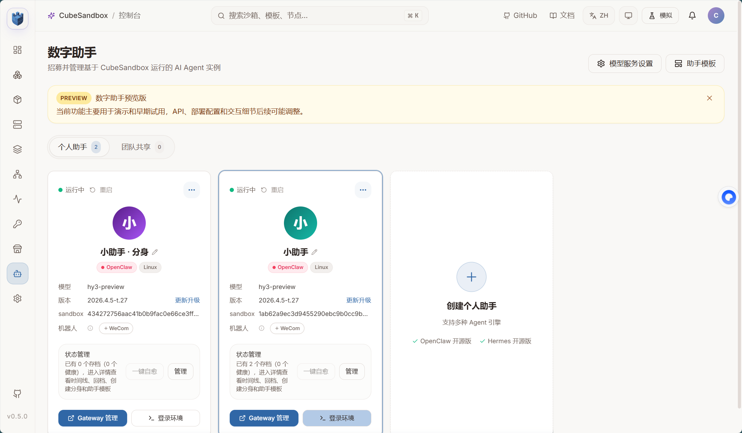Open the network topology sidebar icon
The image size is (742, 433).
tap(17, 174)
